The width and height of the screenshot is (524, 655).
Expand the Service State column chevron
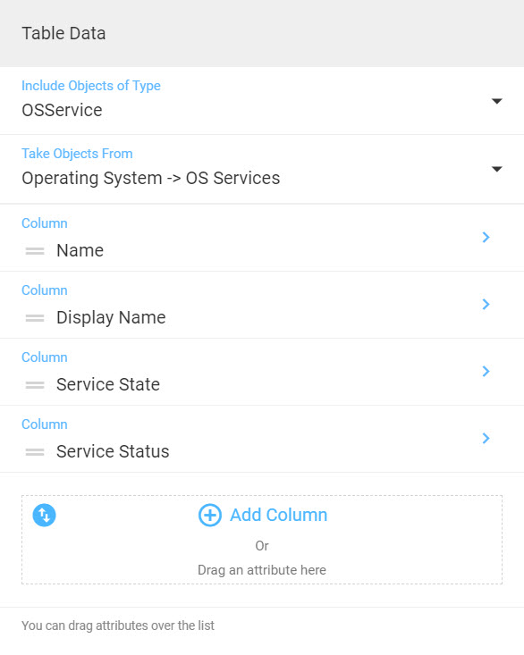(486, 371)
